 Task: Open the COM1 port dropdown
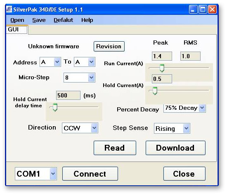click(x=36, y=174)
